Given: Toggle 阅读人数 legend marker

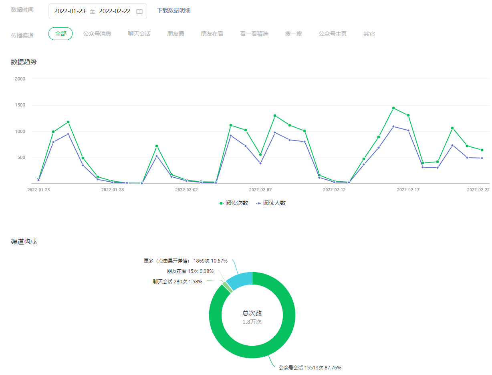Looking at the screenshot, I should (x=259, y=203).
